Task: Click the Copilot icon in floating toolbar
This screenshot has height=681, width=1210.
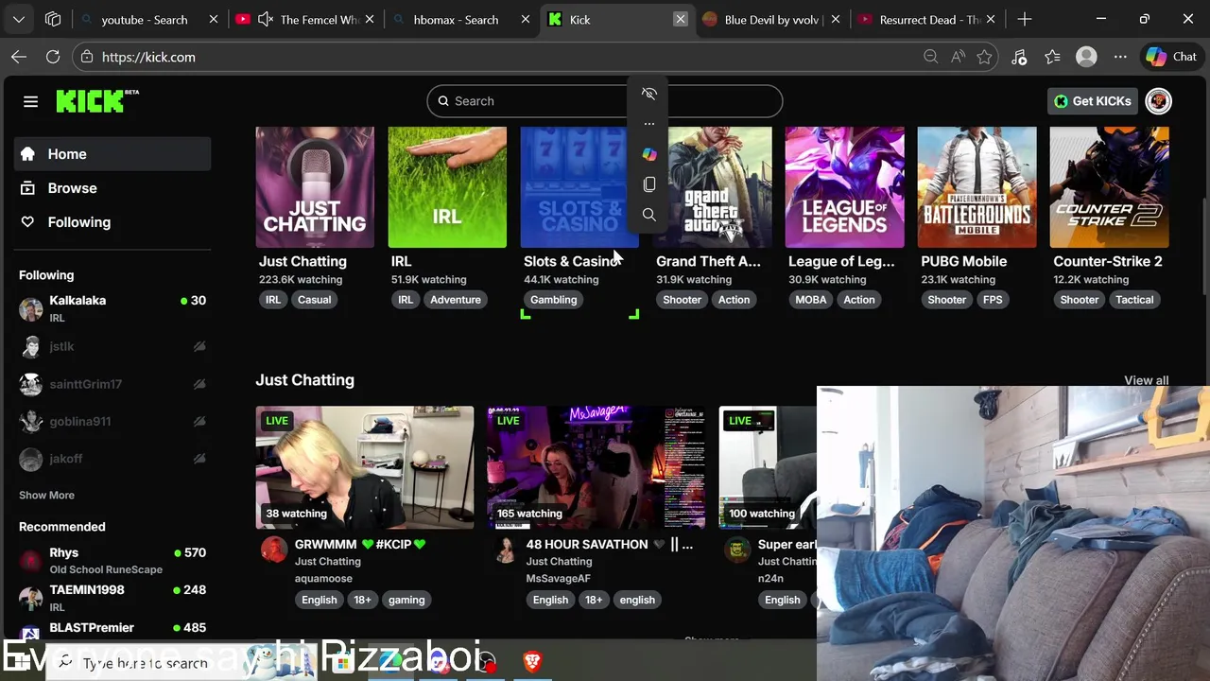Action: 649,154
